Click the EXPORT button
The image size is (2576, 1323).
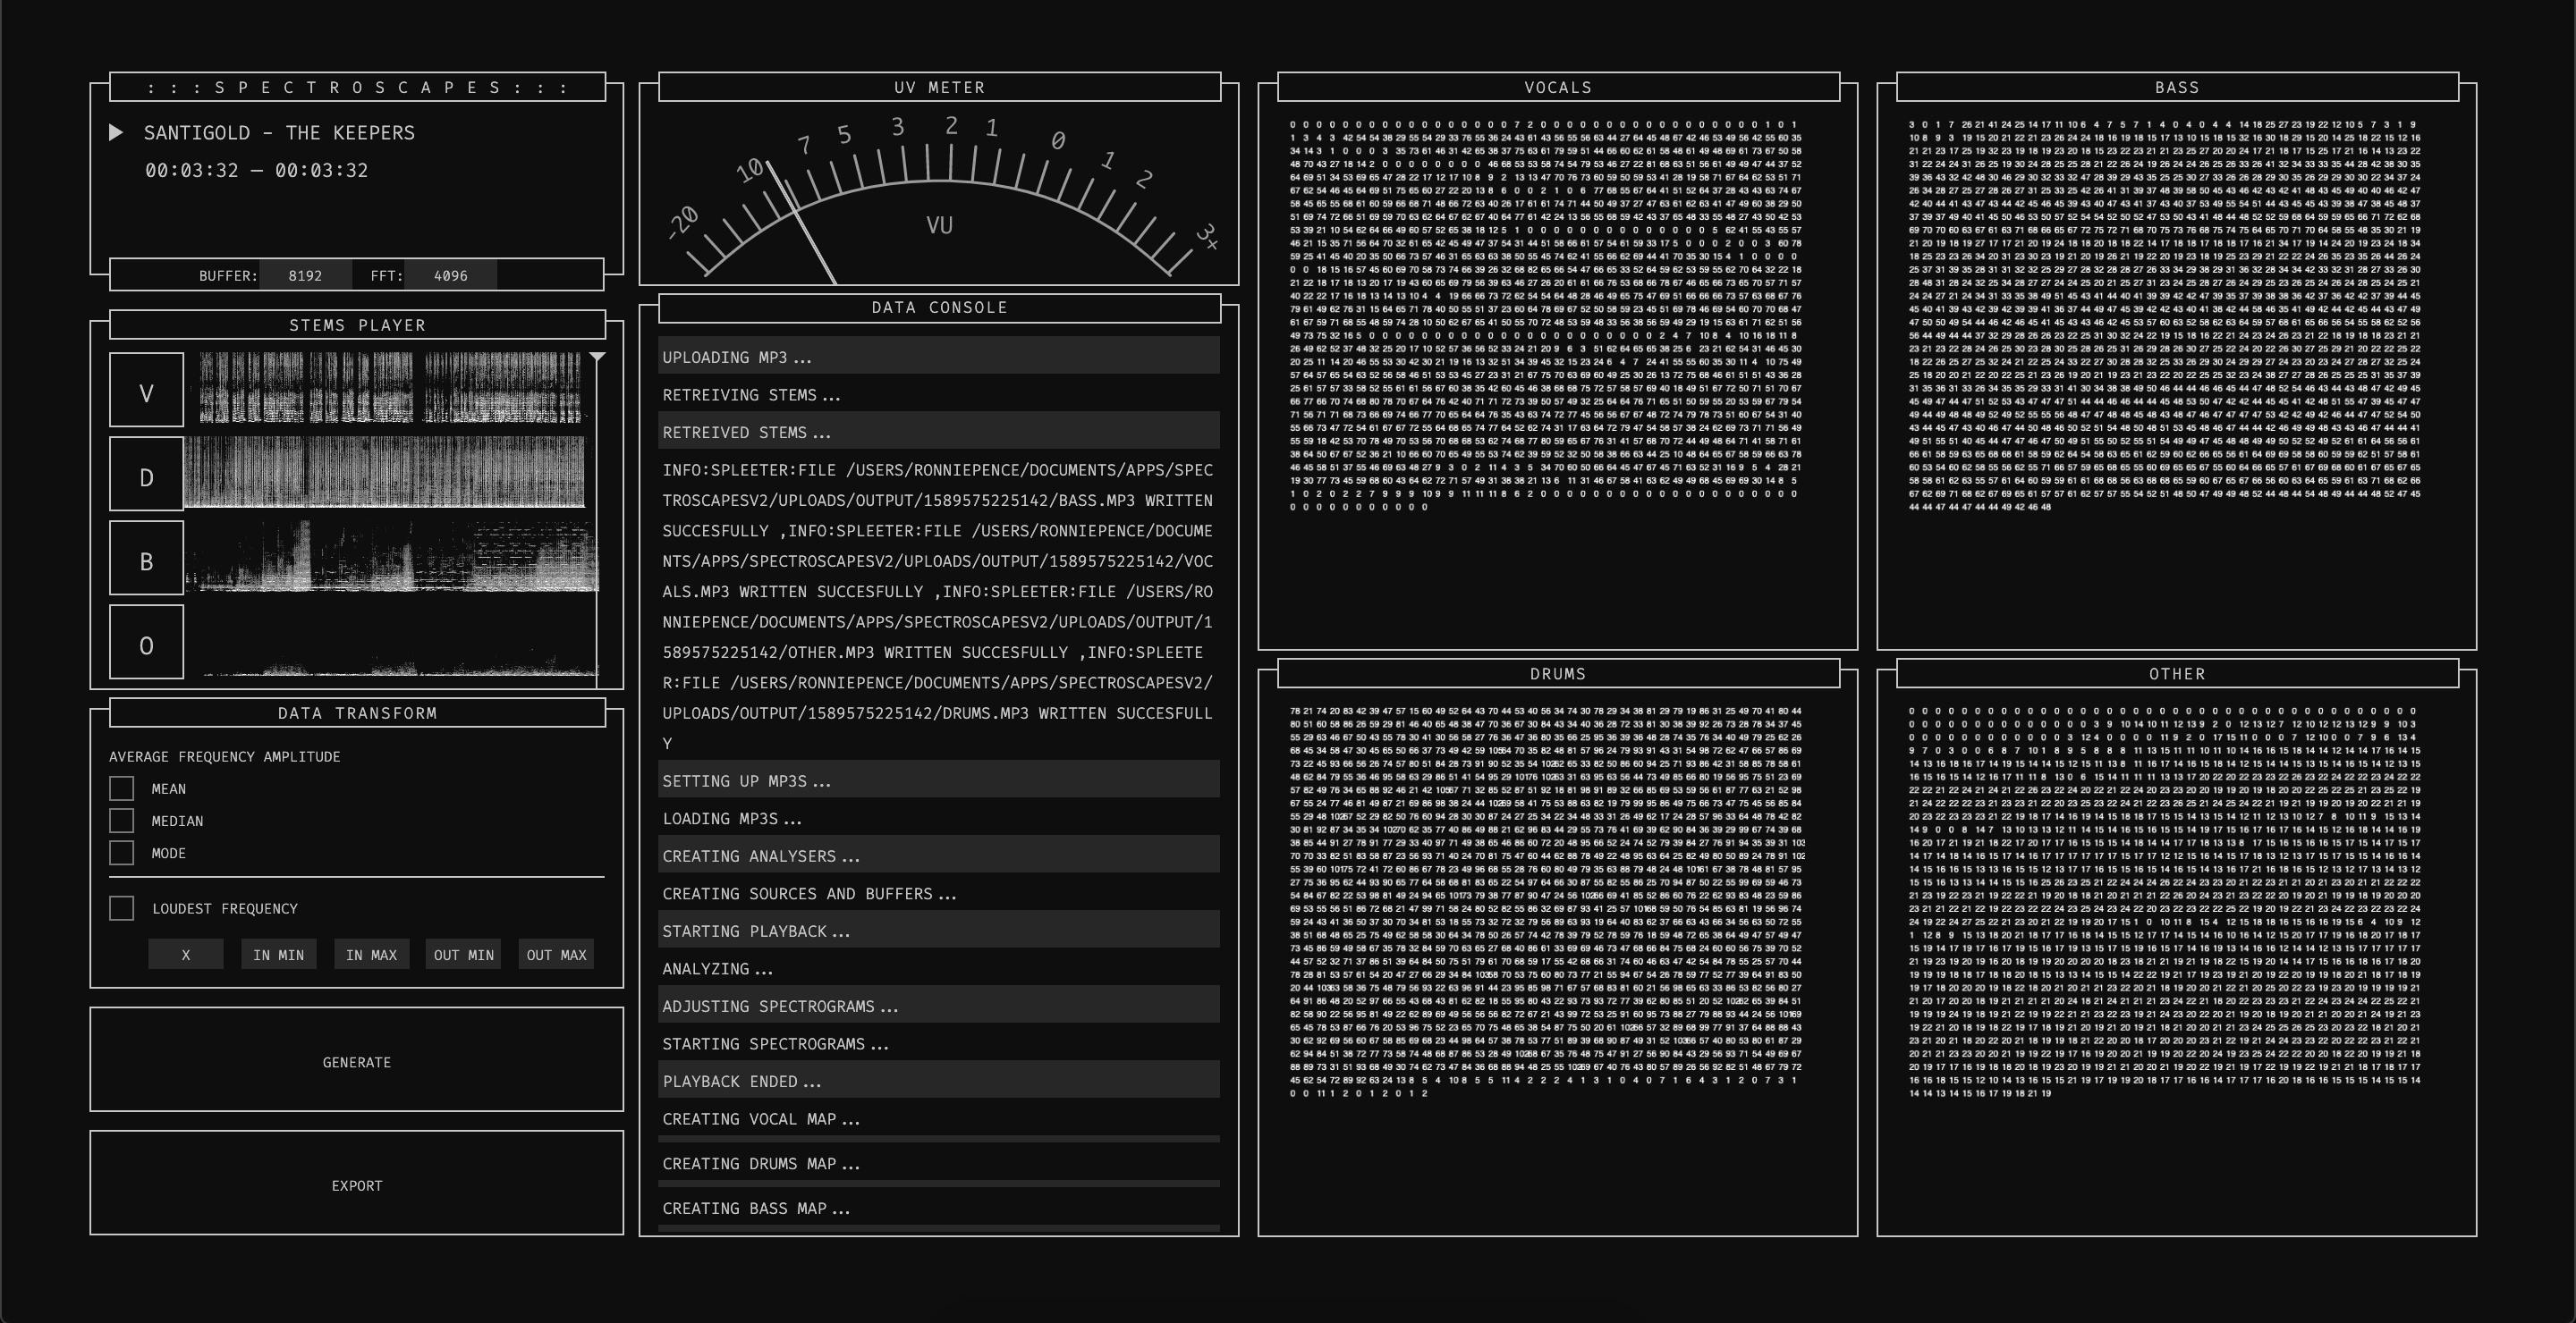[357, 1184]
